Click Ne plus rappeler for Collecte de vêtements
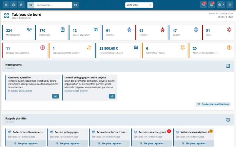236x147 pixels. (26, 143)
